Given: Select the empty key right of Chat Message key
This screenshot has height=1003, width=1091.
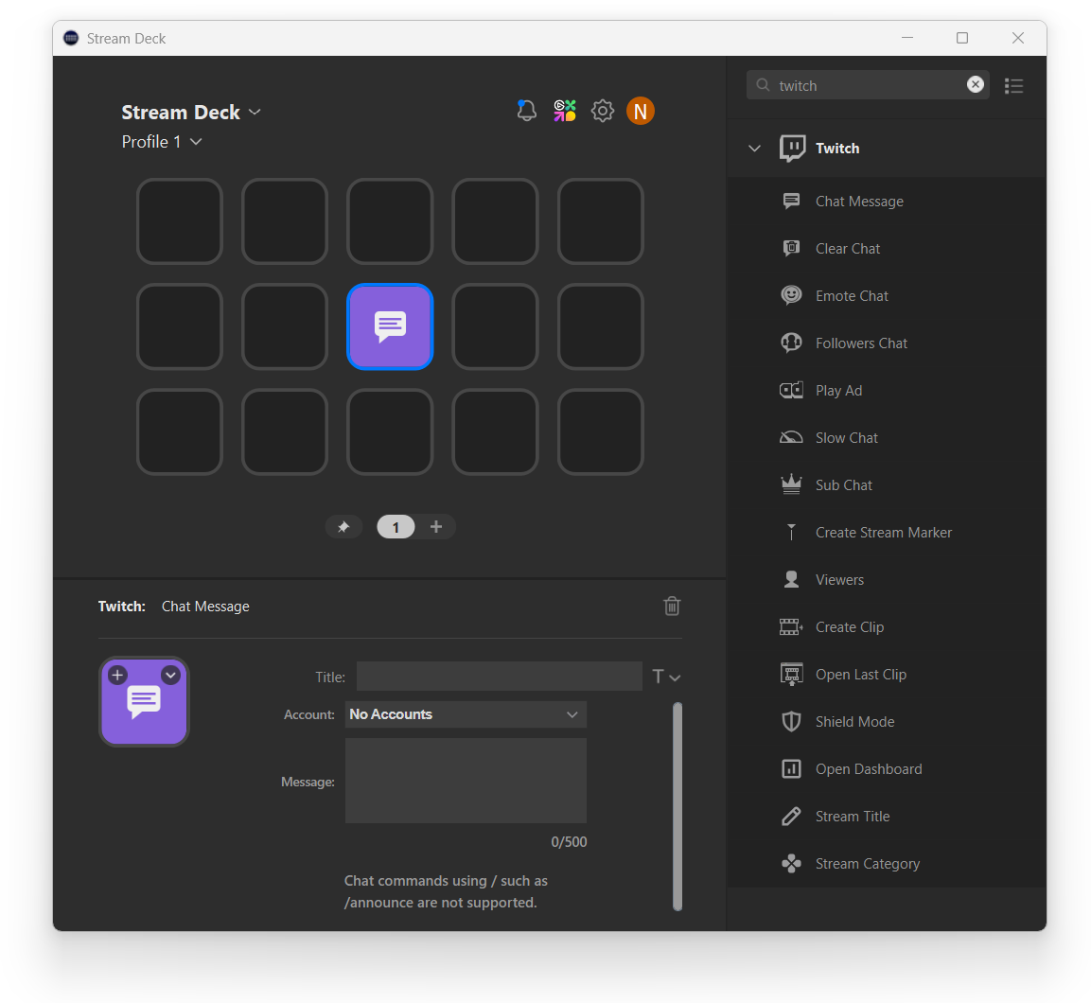Looking at the screenshot, I should pos(495,326).
